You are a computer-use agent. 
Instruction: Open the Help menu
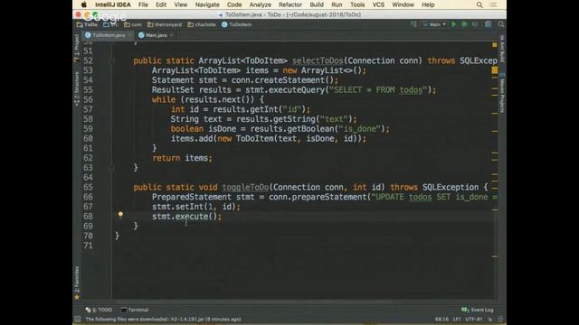pyautogui.click(x=428, y=5)
